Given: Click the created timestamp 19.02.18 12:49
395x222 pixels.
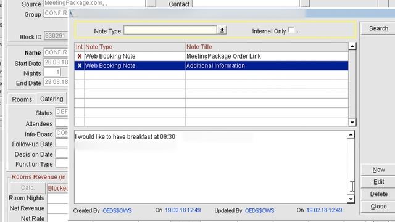Looking at the screenshot, I should (x=183, y=210).
